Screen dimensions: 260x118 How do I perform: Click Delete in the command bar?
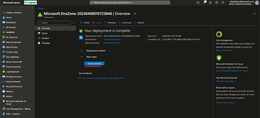tap(85, 23)
